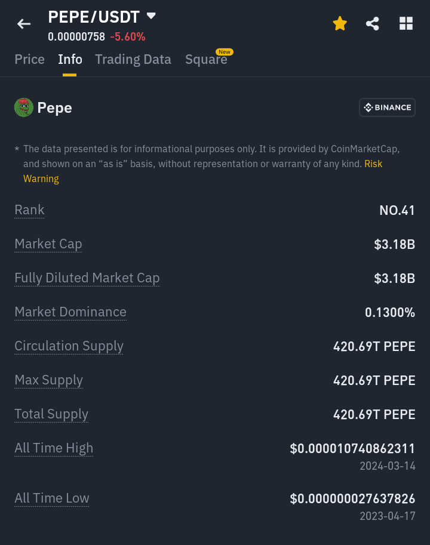Open the share icon

pos(373,23)
